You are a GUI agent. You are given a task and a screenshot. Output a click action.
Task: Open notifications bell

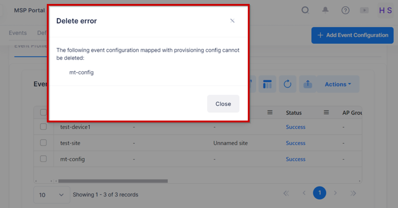325,10
